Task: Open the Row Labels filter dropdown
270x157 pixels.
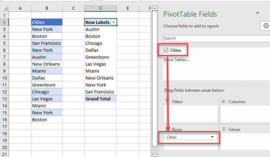Action: (x=113, y=22)
